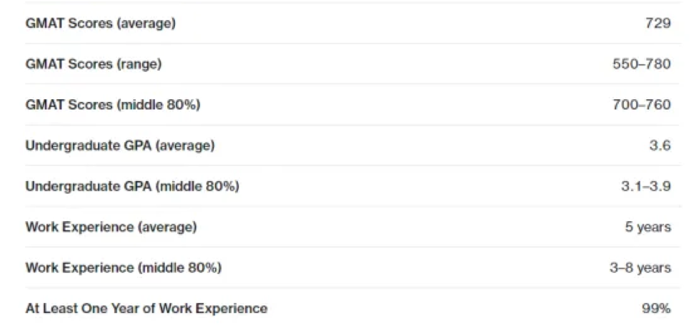Screen dimensions: 696x328
Task: Click the Undergraduate GPA (average) label
Action: [x=120, y=145]
